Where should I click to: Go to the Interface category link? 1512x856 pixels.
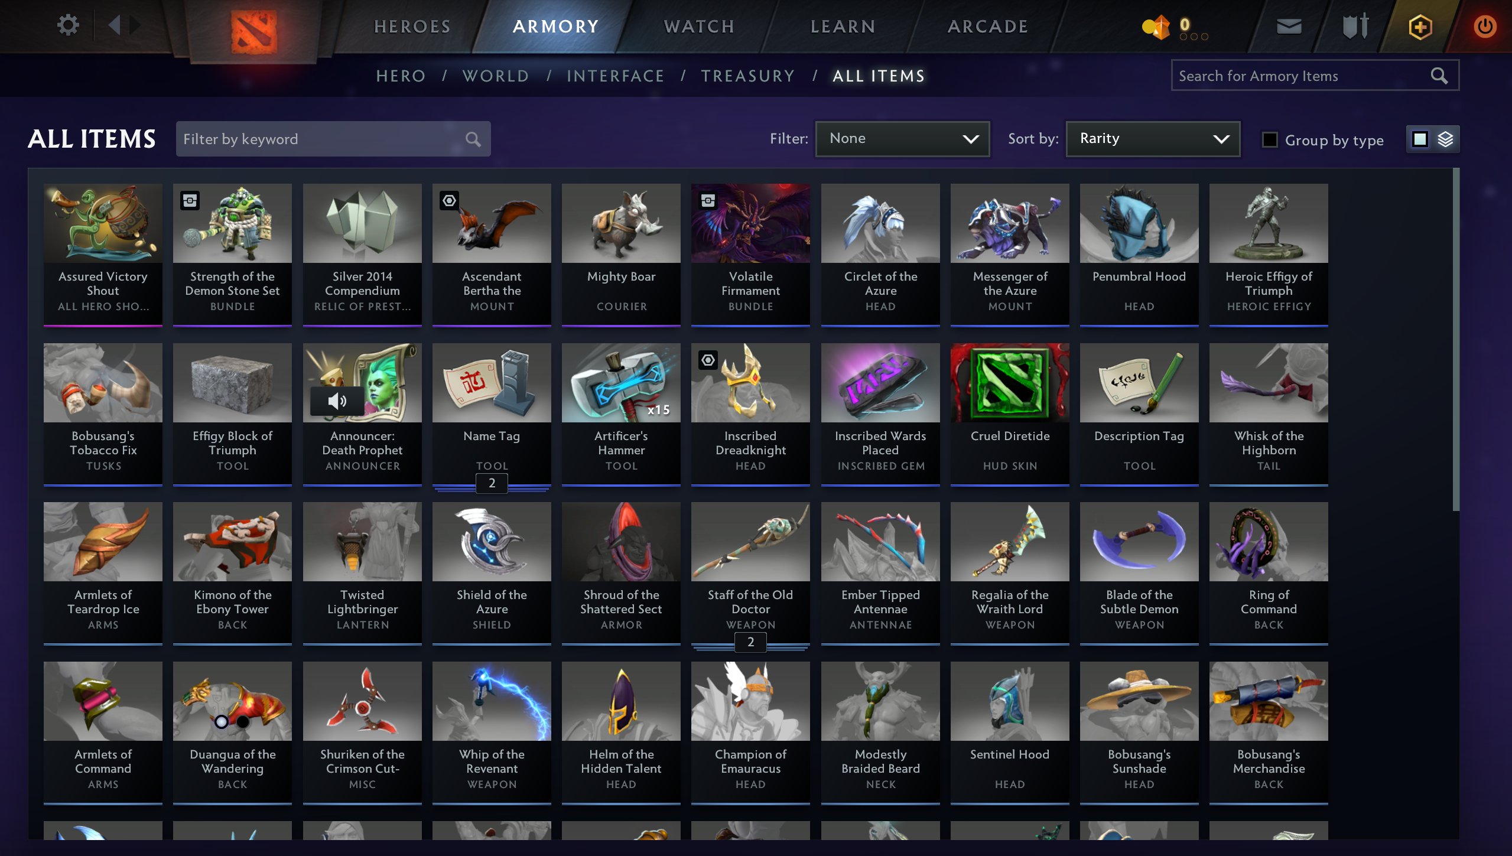615,76
